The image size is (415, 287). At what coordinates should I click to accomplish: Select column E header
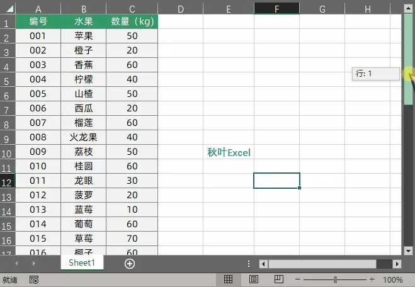coord(229,9)
